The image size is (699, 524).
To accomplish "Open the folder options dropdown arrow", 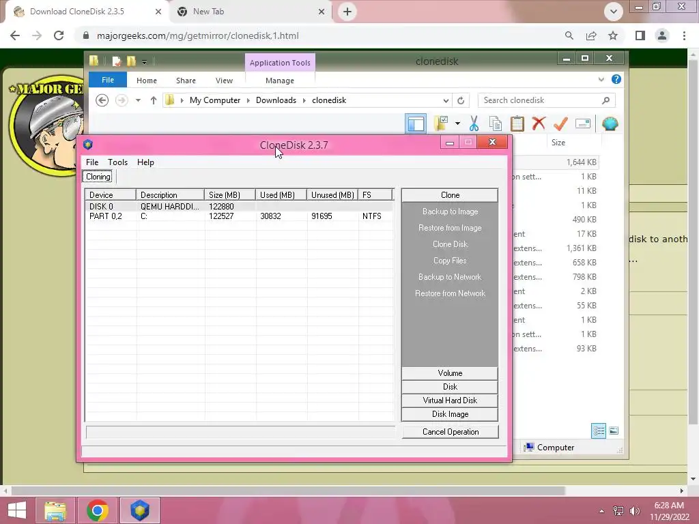I will [457, 123].
